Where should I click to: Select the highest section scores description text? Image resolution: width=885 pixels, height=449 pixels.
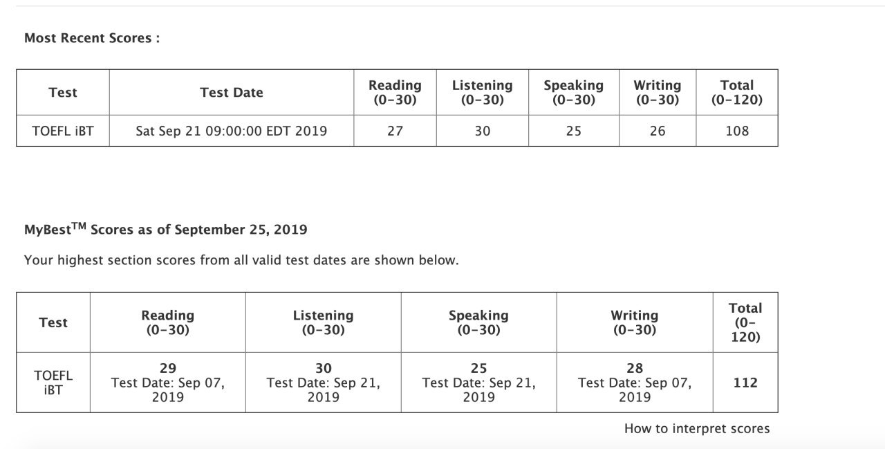[241, 261]
